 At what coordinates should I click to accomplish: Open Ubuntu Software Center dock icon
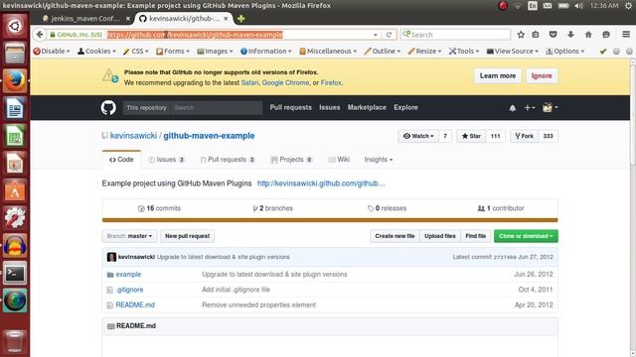(x=15, y=190)
